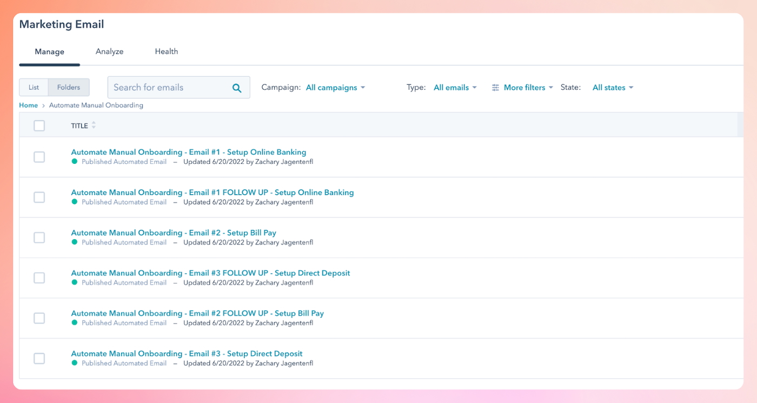Screen dimensions: 757x403
Task: Click the Type: label
Action: (416, 88)
